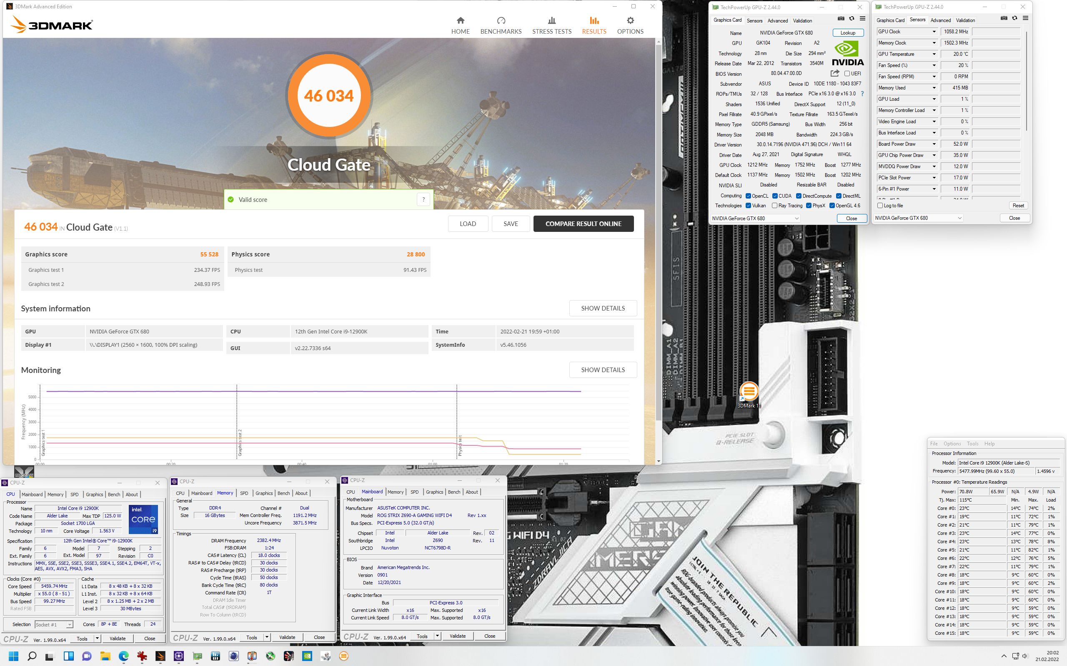Image resolution: width=1067 pixels, height=666 pixels.
Task: Click the Bus Interface question mark icon
Action: [862, 94]
